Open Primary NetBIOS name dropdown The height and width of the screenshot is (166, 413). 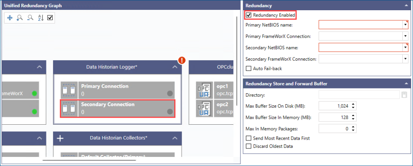405,25
